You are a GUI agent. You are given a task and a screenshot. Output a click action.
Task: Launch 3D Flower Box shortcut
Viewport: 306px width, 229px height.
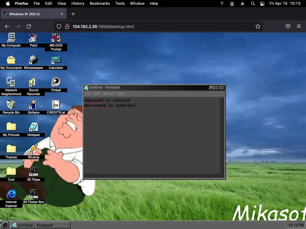(x=33, y=196)
